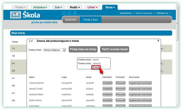The height and width of the screenshot is (110, 182).
Task: Click the Škola open-book logo icon
Action: coord(16,15)
